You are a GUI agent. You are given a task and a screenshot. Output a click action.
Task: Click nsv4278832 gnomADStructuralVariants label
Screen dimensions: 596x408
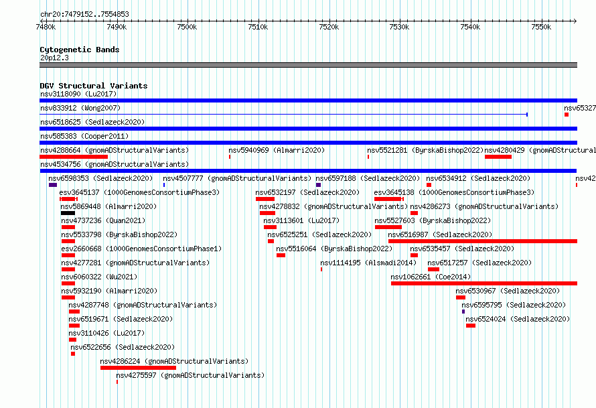(x=333, y=206)
